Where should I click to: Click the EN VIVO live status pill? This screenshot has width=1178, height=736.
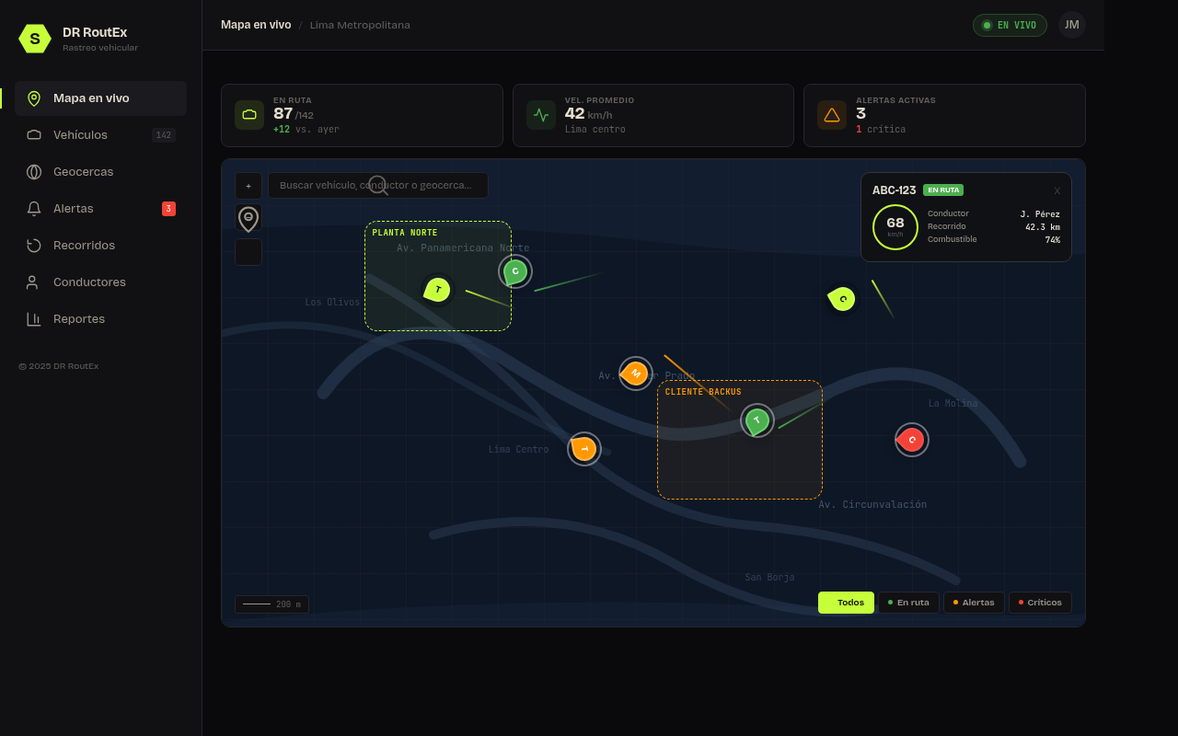coord(1010,25)
